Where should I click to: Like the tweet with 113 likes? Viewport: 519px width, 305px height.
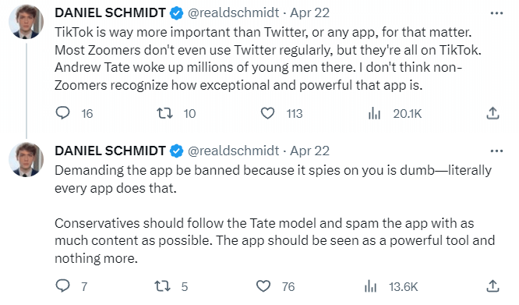click(267, 113)
